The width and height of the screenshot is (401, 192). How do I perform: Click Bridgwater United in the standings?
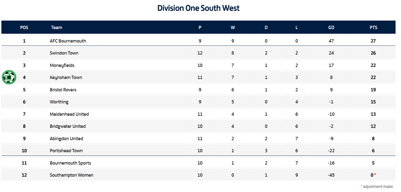click(68, 126)
